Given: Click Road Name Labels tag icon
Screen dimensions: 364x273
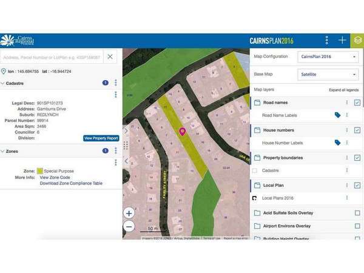Looking at the screenshot, I should click(x=337, y=115).
